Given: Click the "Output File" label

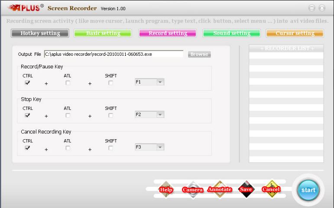Looking at the screenshot, I should pos(29,54).
